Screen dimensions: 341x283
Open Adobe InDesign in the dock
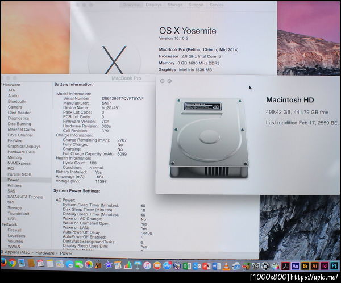click(325, 266)
